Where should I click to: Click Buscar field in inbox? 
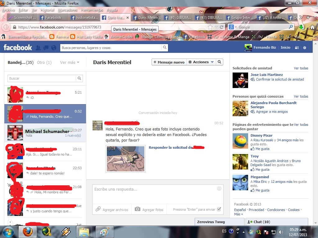tap(42, 78)
